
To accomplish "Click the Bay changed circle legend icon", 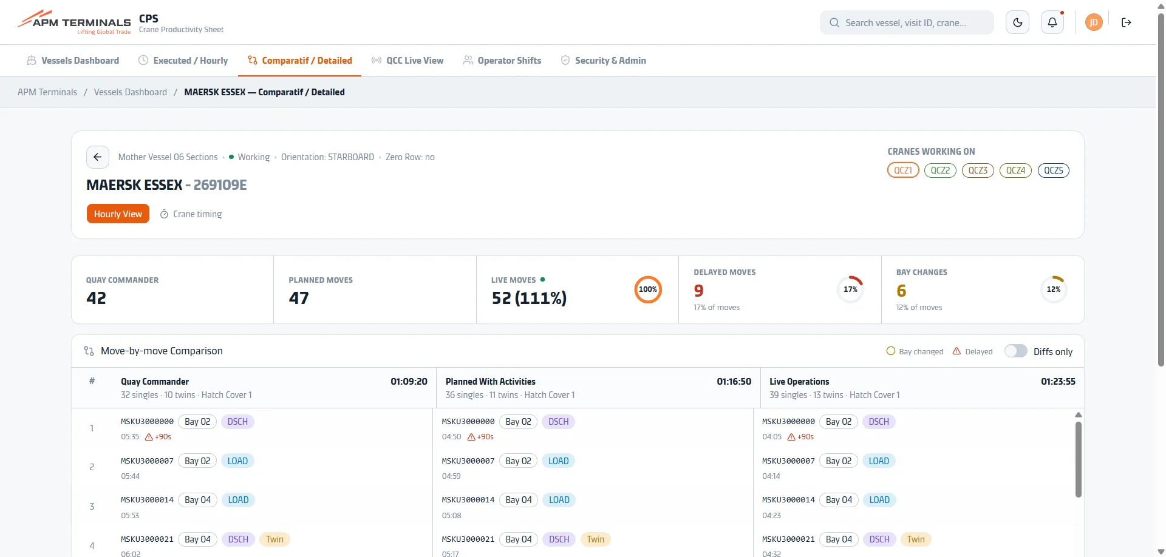I will point(891,351).
